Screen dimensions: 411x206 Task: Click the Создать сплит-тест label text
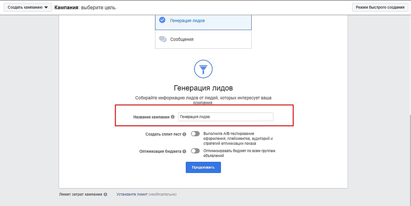pyautogui.click(x=163, y=134)
